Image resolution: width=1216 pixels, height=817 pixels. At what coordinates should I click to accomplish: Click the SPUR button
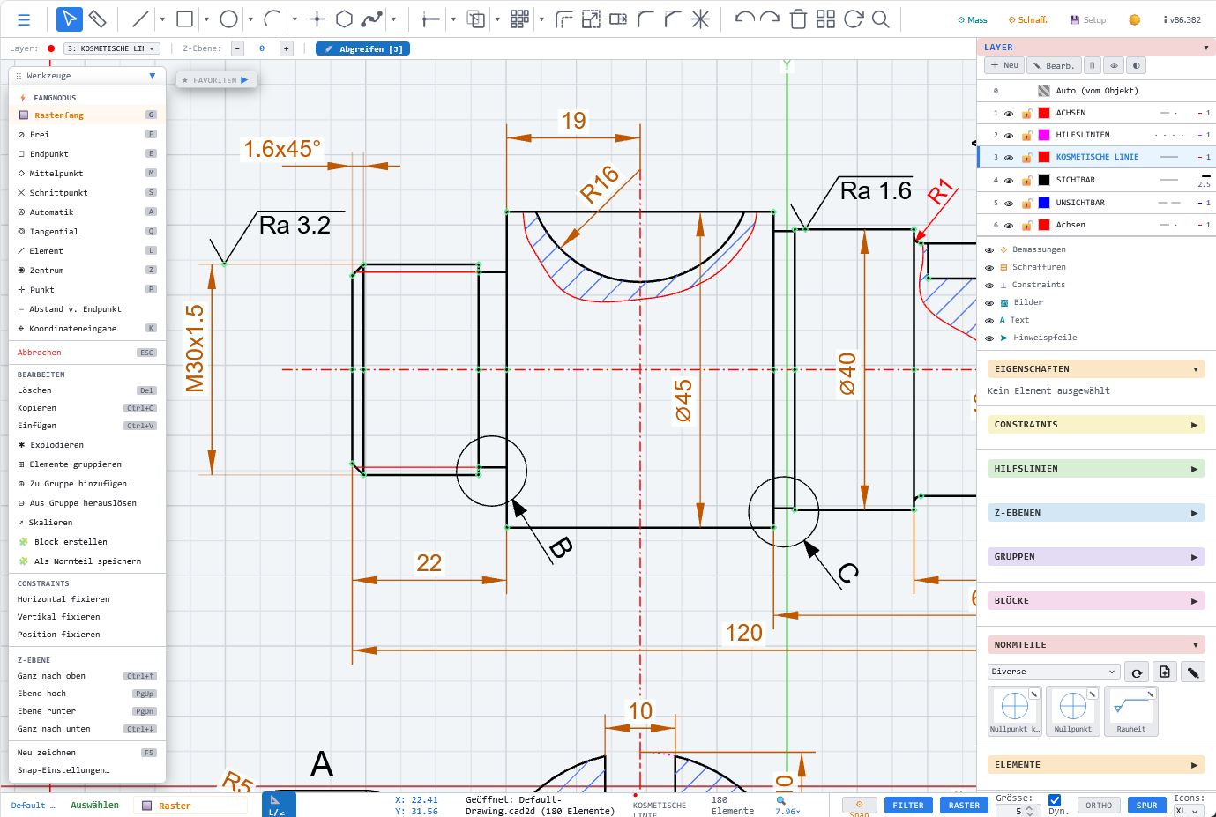(x=1146, y=805)
